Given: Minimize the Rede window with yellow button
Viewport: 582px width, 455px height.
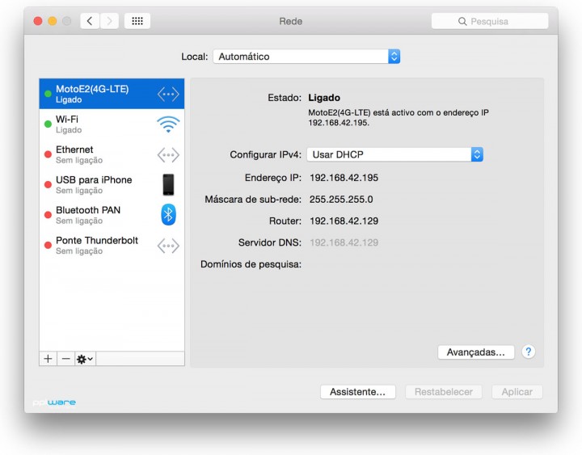Looking at the screenshot, I should click(x=53, y=21).
